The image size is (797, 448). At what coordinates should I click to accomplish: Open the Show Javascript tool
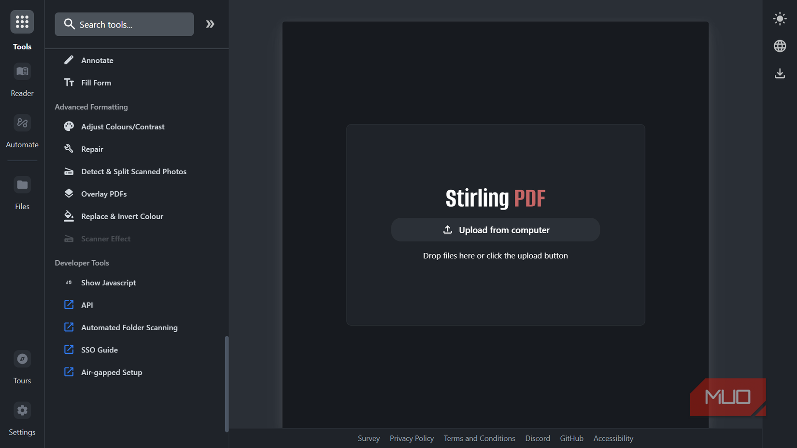click(109, 282)
